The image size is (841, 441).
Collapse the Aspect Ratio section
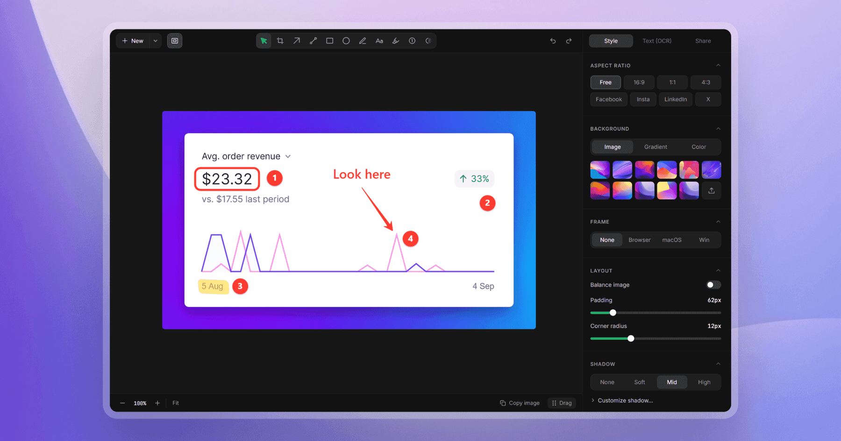pos(718,65)
